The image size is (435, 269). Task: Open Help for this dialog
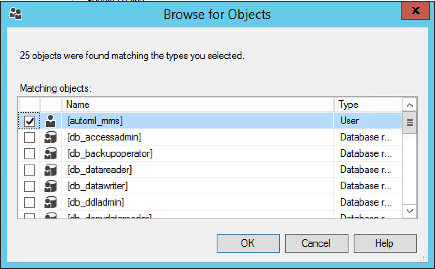tap(385, 243)
